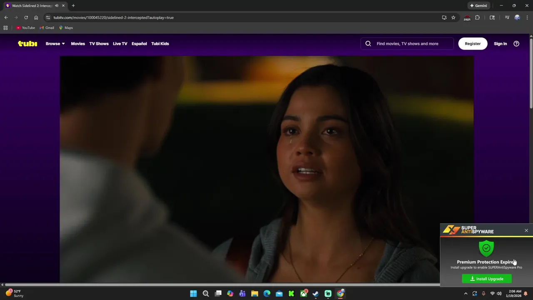Open a new browser tab
This screenshot has width=533, height=300.
tap(73, 6)
